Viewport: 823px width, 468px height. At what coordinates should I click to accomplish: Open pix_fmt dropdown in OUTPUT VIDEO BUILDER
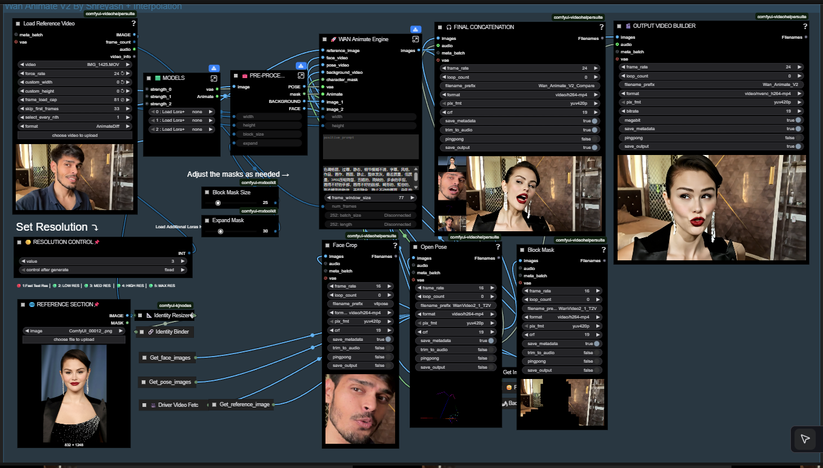point(711,102)
